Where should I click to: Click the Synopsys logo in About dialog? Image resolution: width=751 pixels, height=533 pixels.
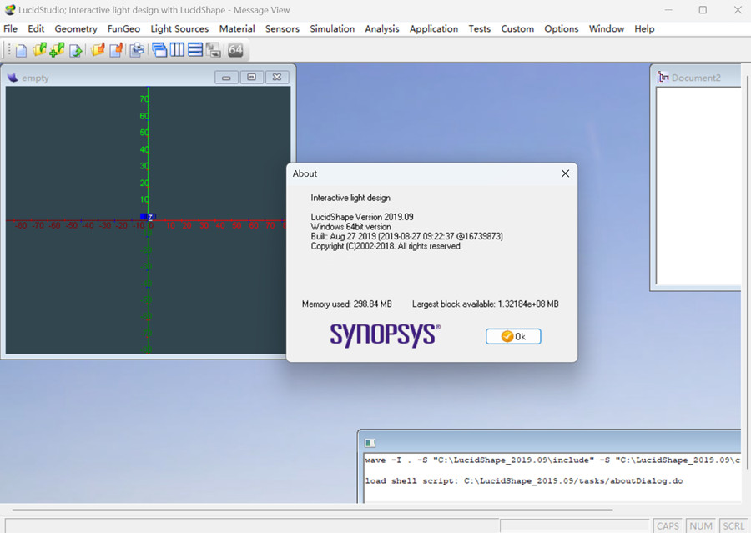(x=385, y=334)
